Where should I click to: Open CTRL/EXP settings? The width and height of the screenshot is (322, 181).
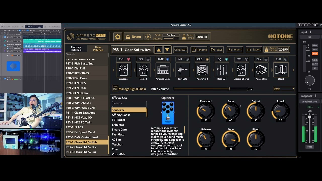(180, 50)
